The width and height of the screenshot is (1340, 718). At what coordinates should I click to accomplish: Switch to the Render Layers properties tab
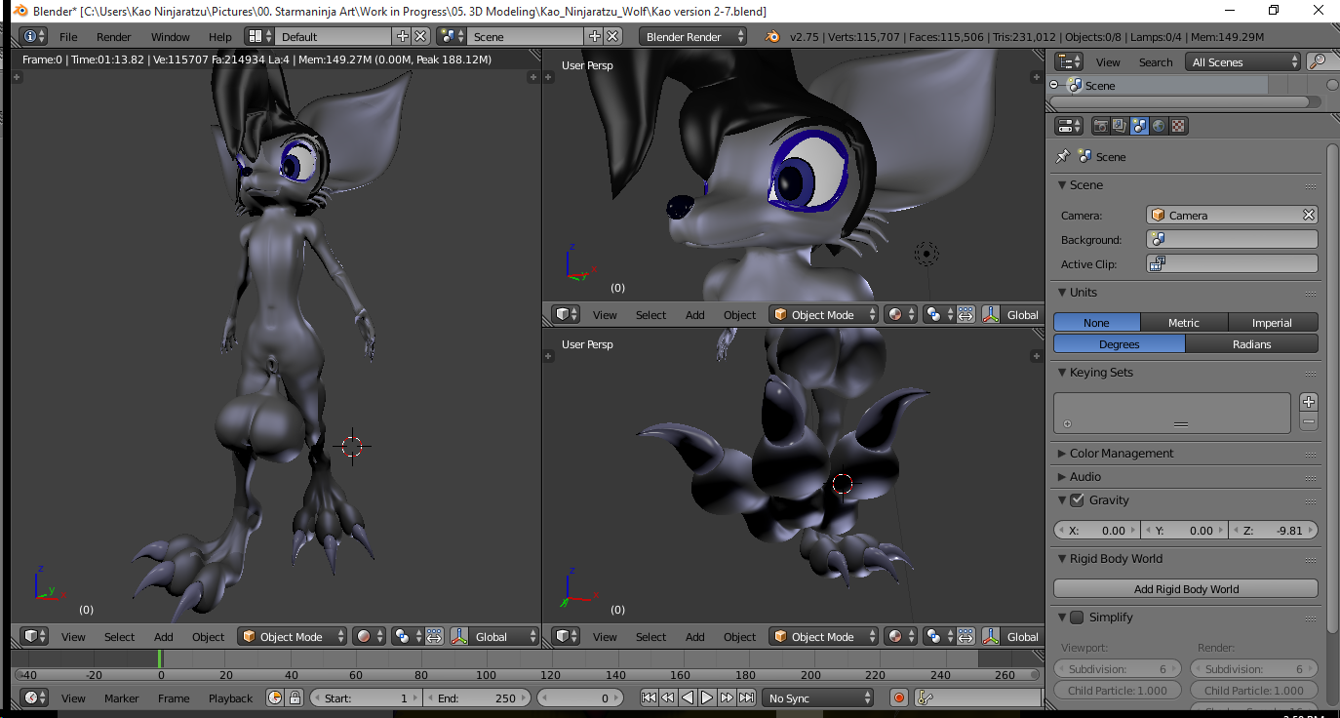pyautogui.click(x=1120, y=126)
